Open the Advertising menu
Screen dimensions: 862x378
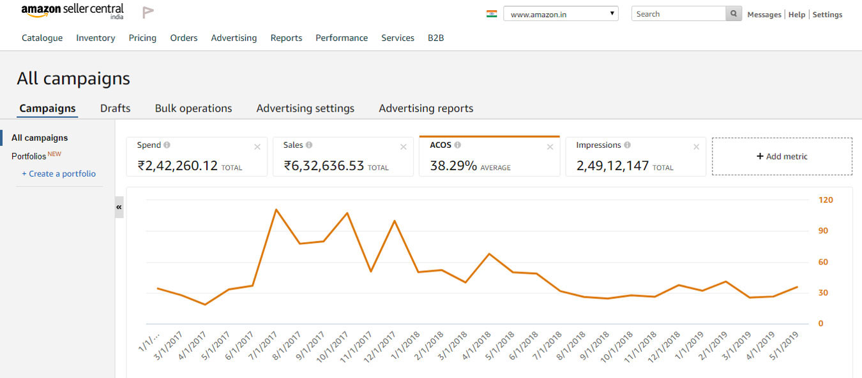pos(234,38)
